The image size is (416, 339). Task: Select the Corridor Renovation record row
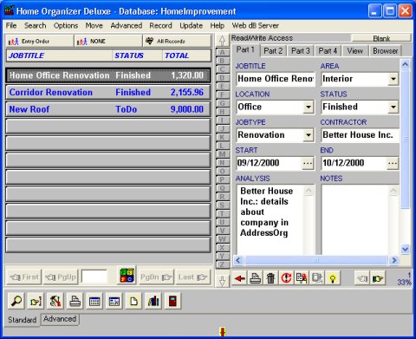coord(108,93)
